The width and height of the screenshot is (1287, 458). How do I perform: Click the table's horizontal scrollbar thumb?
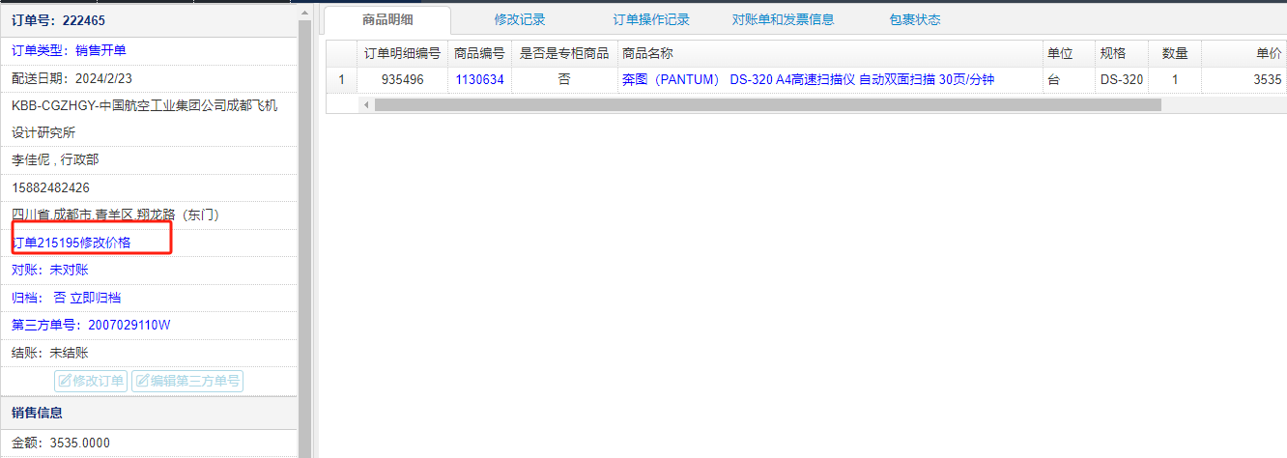pos(768,104)
